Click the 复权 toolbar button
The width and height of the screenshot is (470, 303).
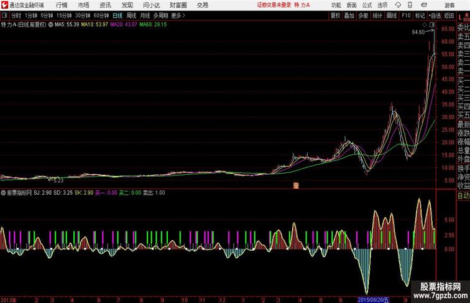[336, 16]
